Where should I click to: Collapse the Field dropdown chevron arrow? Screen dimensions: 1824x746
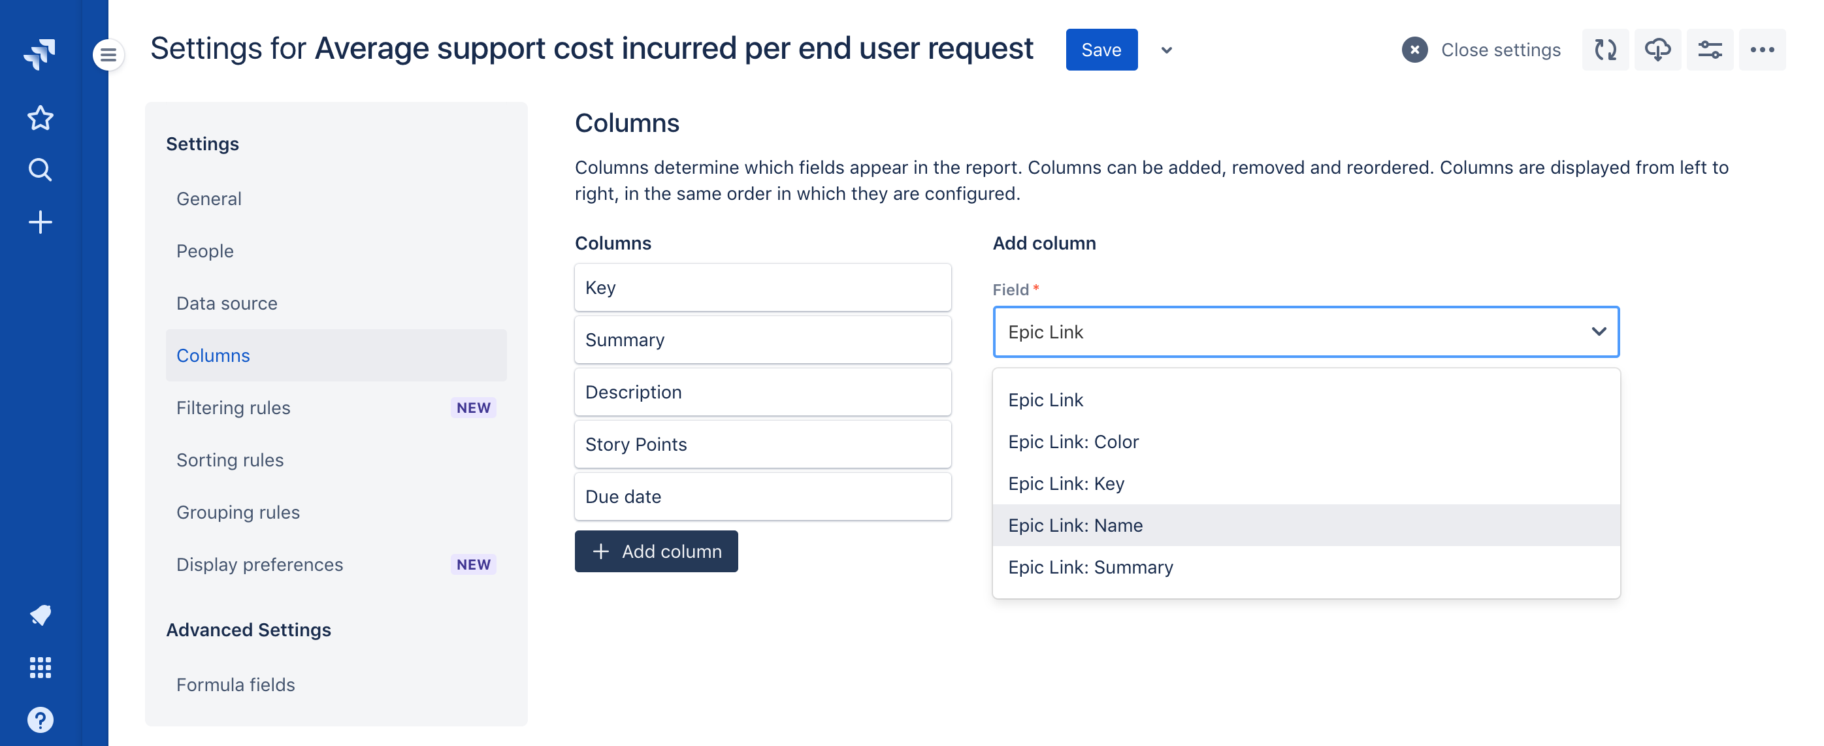[1598, 332]
